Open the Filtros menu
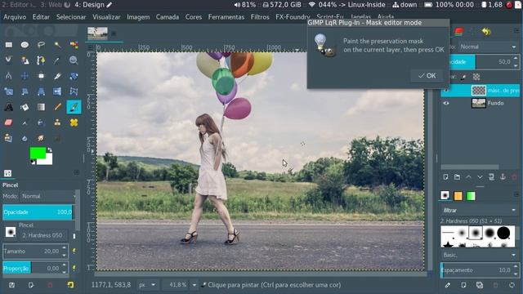The height and width of the screenshot is (294, 523). click(260, 16)
